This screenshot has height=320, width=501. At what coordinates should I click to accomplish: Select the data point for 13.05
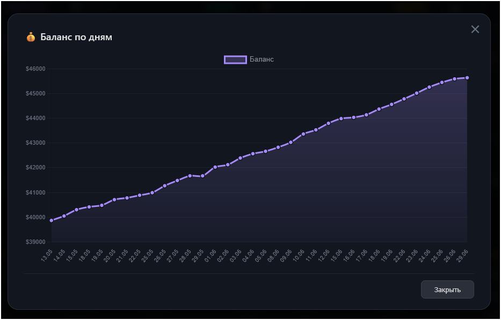tap(52, 220)
